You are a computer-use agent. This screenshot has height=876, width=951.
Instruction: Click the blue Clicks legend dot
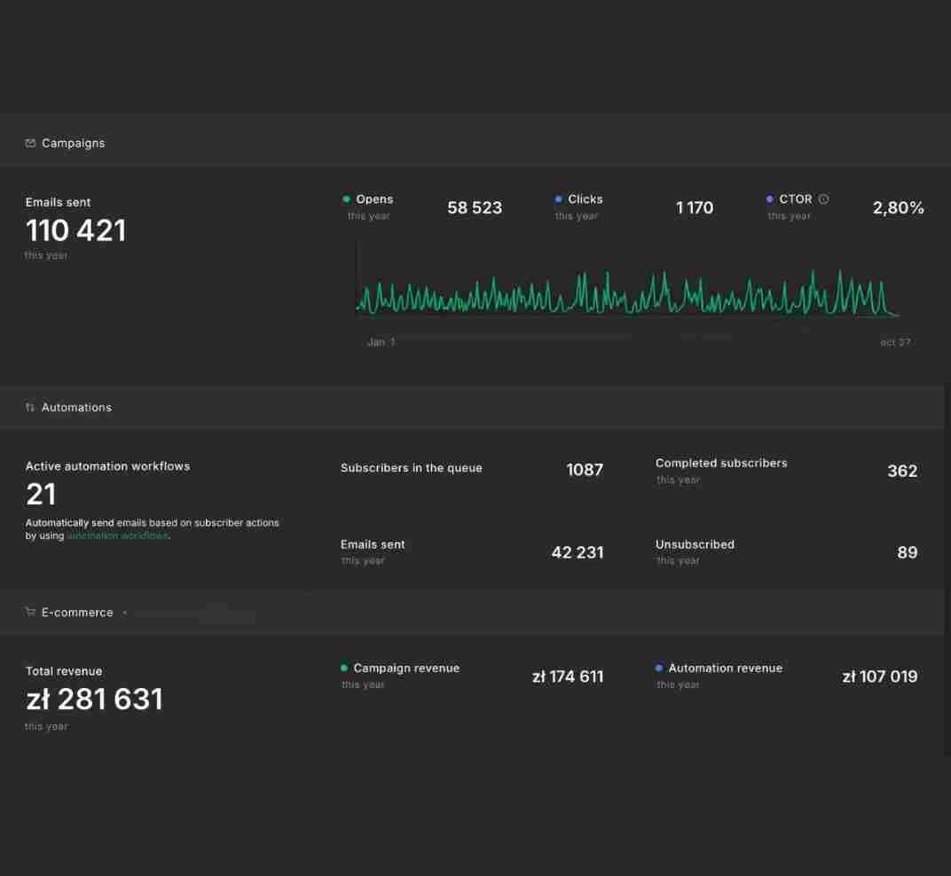pyautogui.click(x=558, y=199)
